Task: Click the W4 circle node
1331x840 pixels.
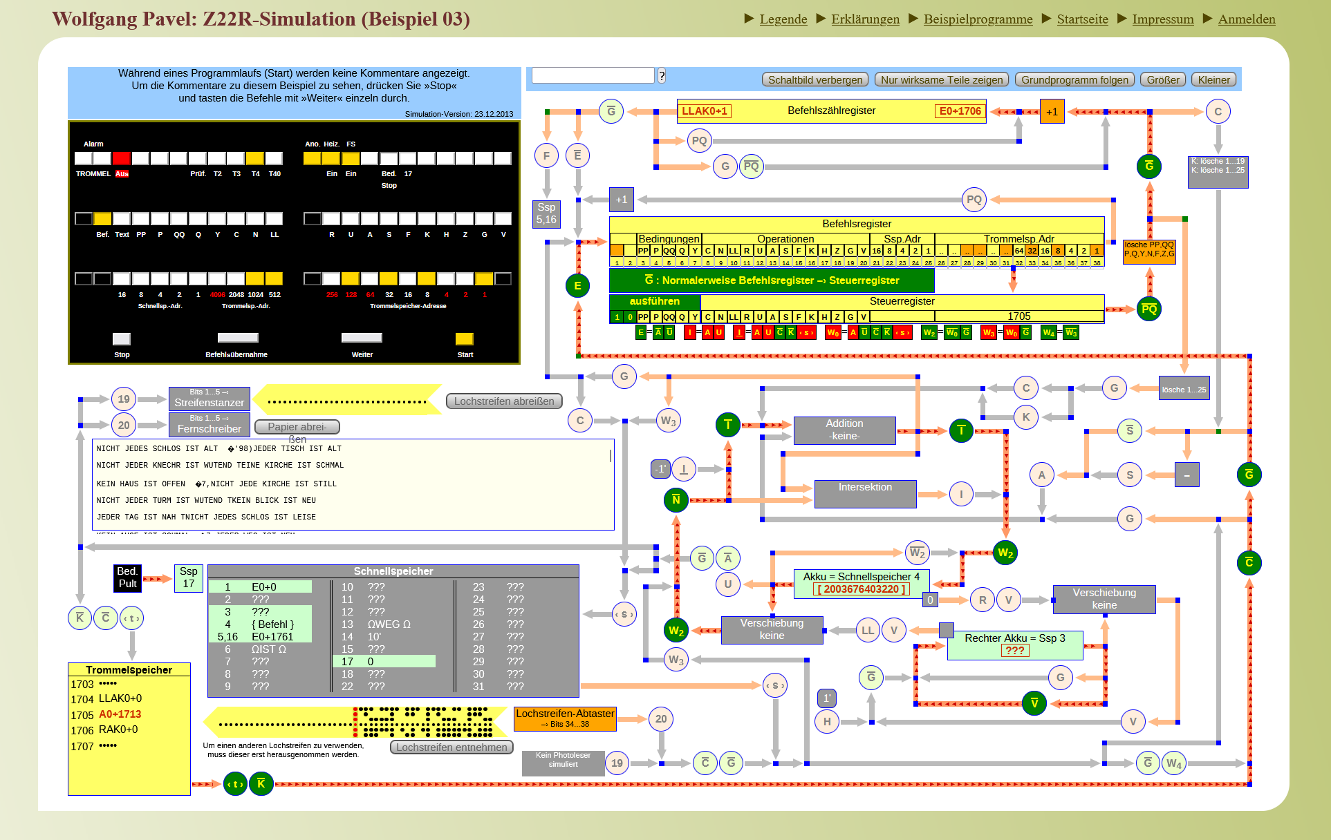Action: coord(1173,763)
